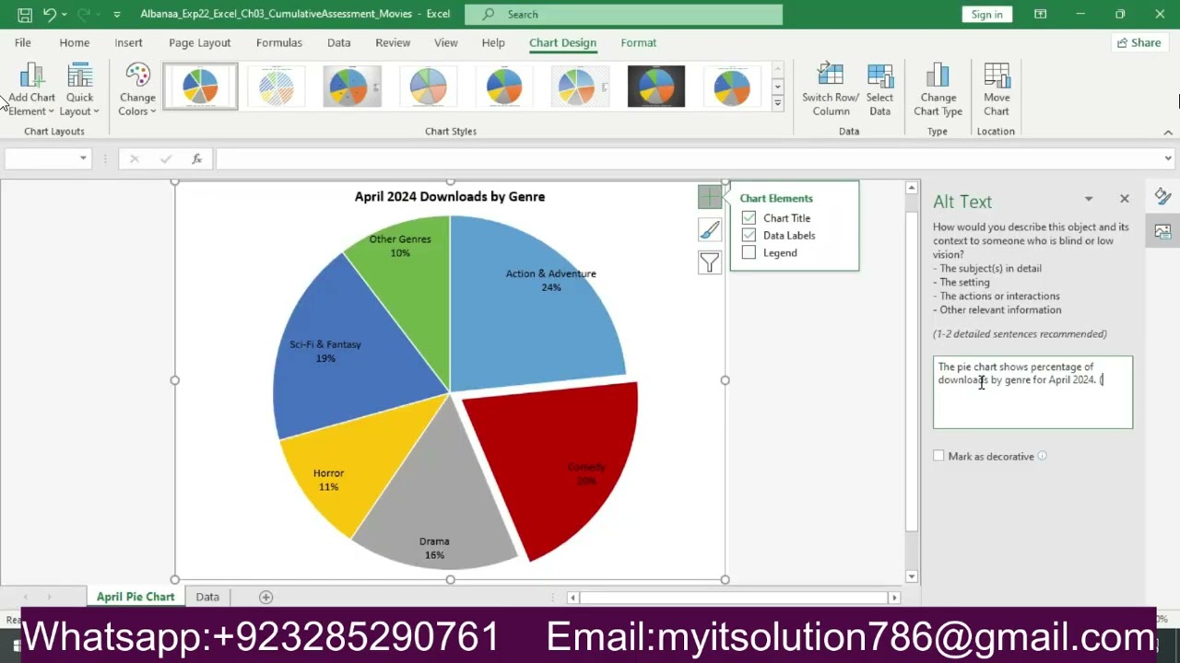The height and width of the screenshot is (663, 1180).
Task: Click the format pane paint icon at right
Action: (1162, 196)
